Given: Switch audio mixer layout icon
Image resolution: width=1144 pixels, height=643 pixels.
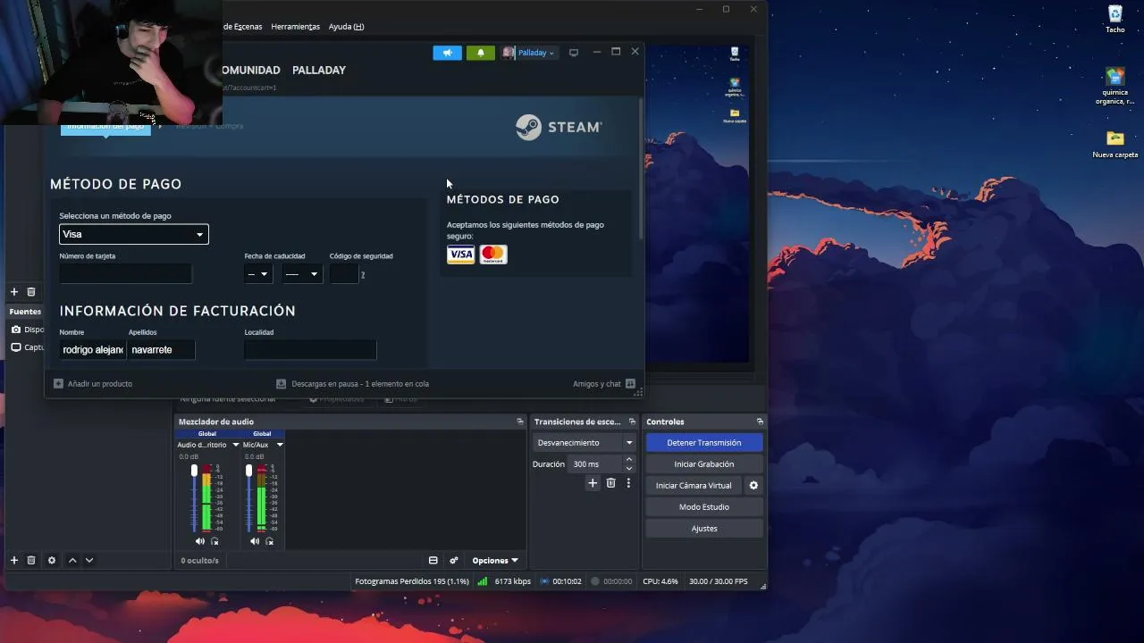Looking at the screenshot, I should pos(433,561).
